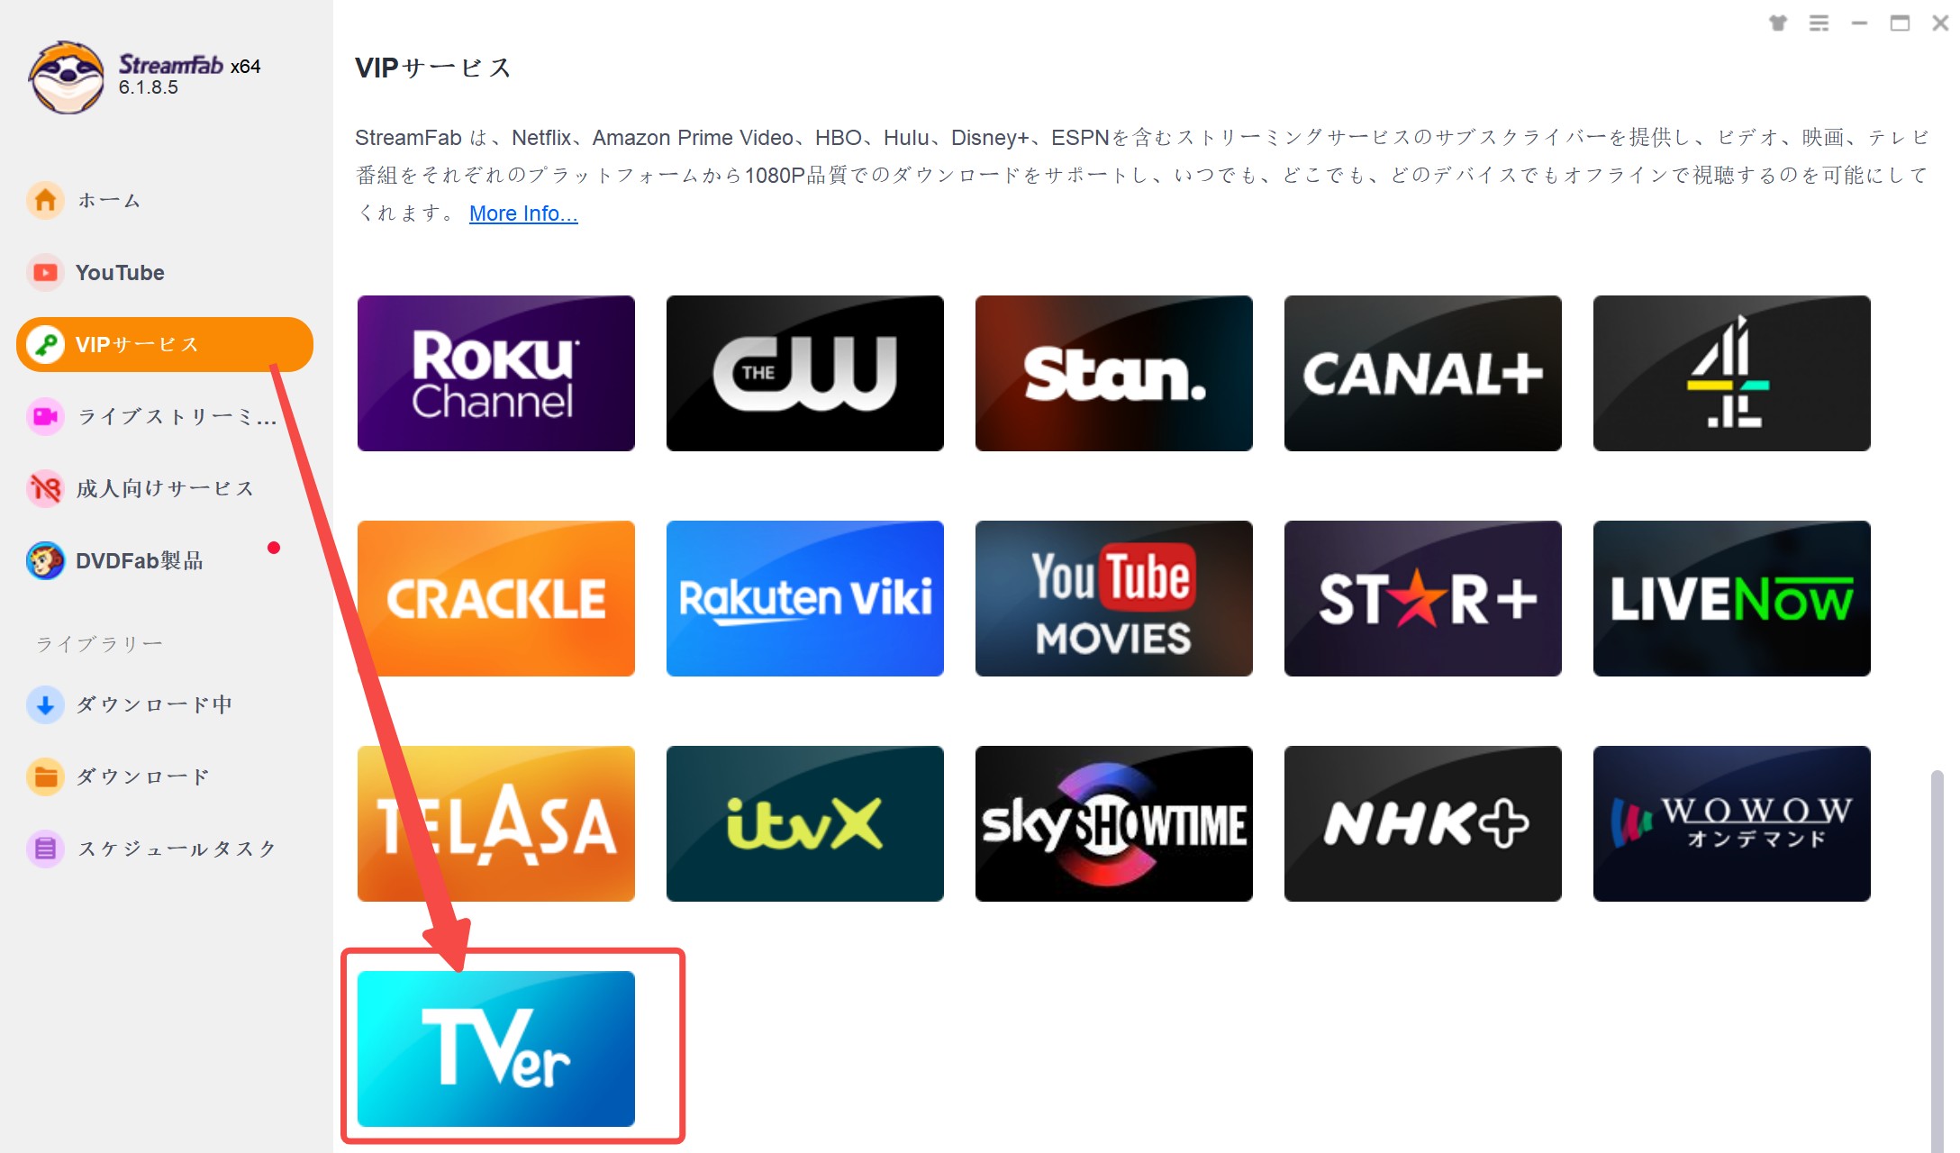Select VIPサービス in the sidebar
1960x1153 pixels.
[165, 344]
